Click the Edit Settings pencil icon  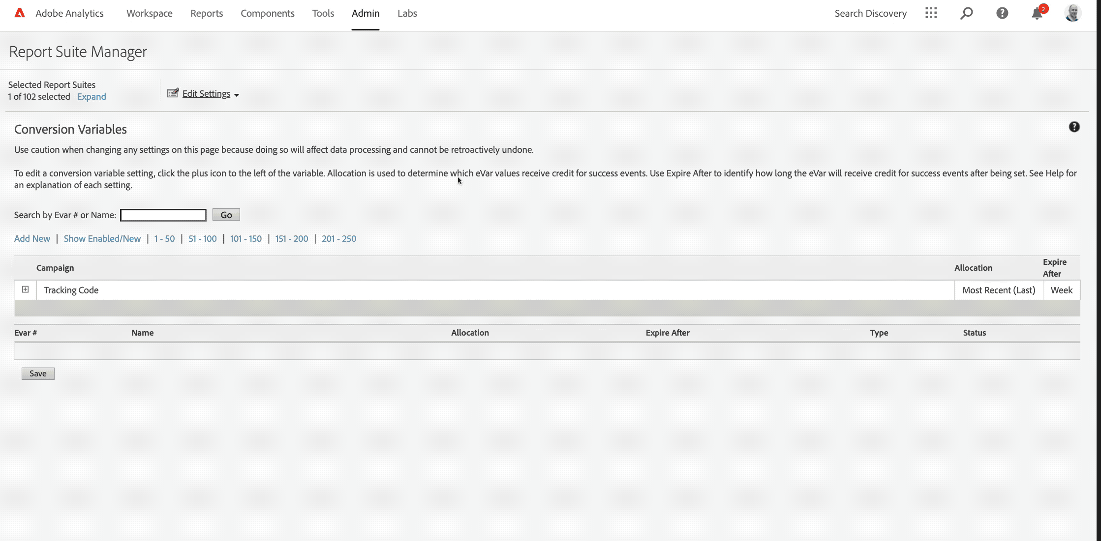(173, 93)
